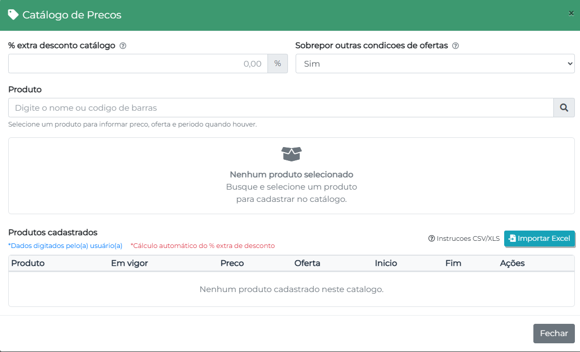Open help for Sobrepor outras condicoes
This screenshot has height=352, width=580.
455,46
